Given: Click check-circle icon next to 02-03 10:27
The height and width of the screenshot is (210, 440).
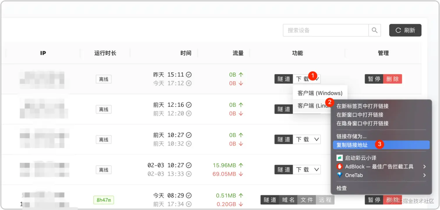Looking at the screenshot, I should (x=189, y=165).
